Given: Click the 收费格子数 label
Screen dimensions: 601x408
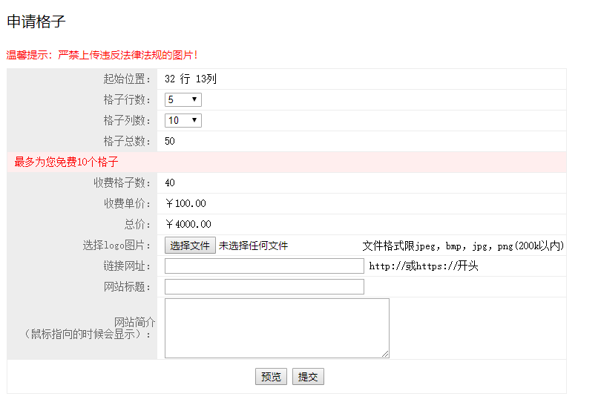Looking at the screenshot, I should [x=122, y=182].
